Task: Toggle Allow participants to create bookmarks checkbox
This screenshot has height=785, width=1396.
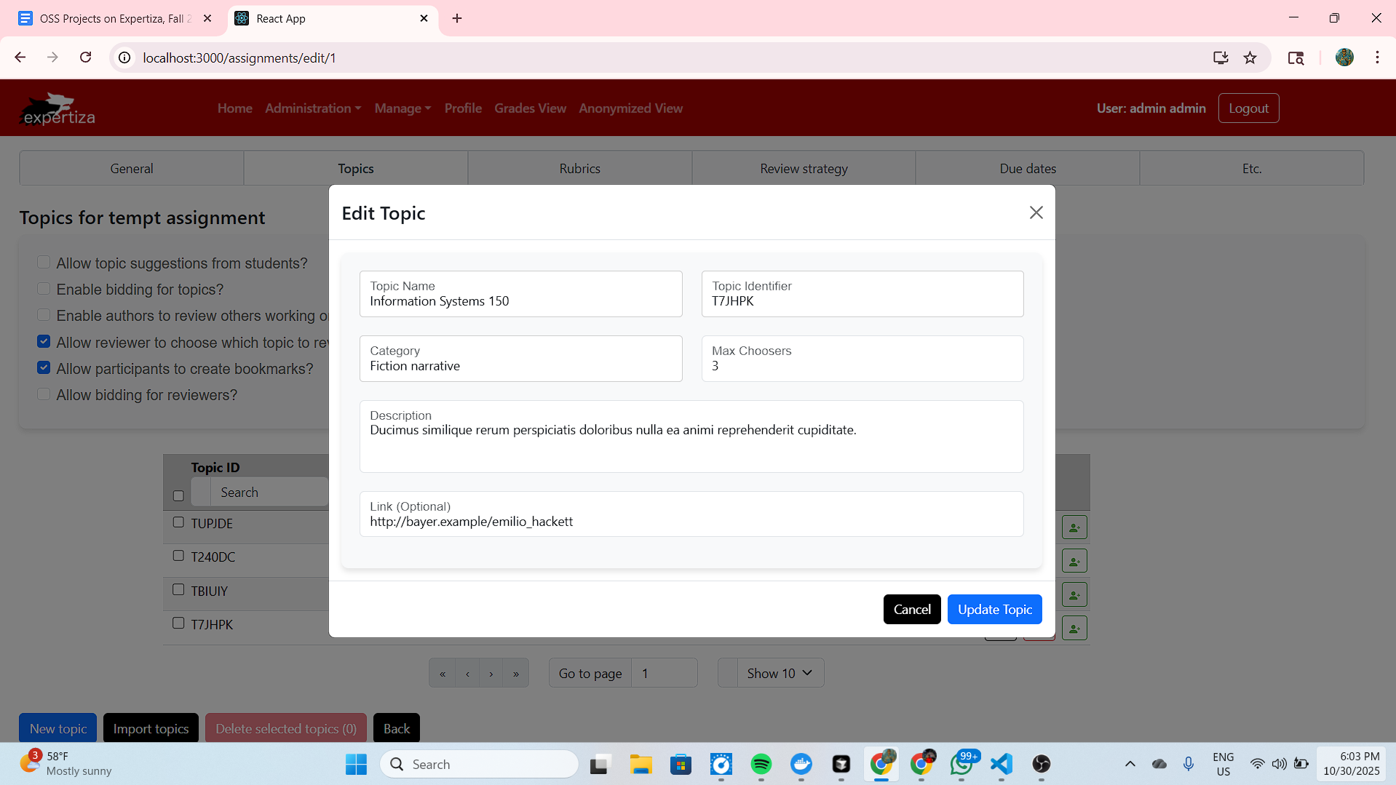Action: (x=44, y=368)
